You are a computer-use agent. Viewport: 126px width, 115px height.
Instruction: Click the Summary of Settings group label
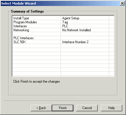coord(27,11)
